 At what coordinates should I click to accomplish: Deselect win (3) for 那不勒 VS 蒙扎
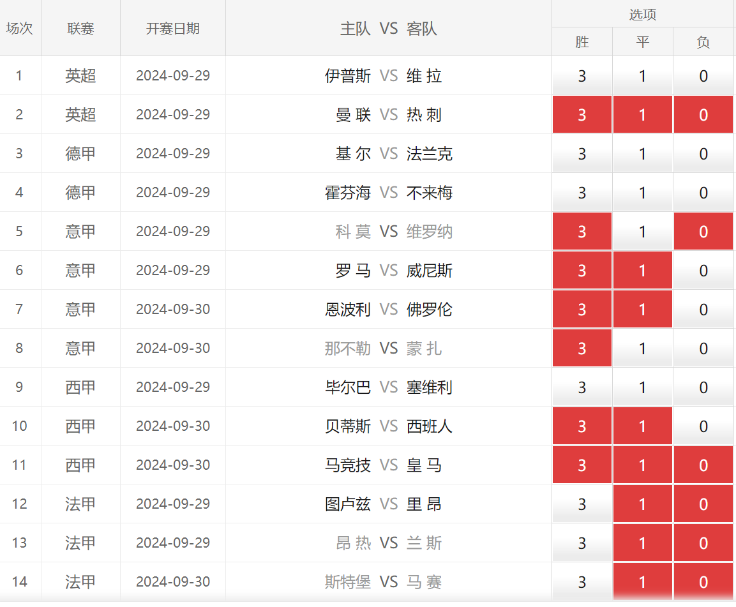582,348
